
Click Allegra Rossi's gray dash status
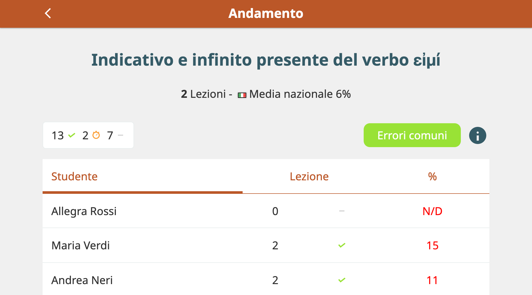point(342,211)
